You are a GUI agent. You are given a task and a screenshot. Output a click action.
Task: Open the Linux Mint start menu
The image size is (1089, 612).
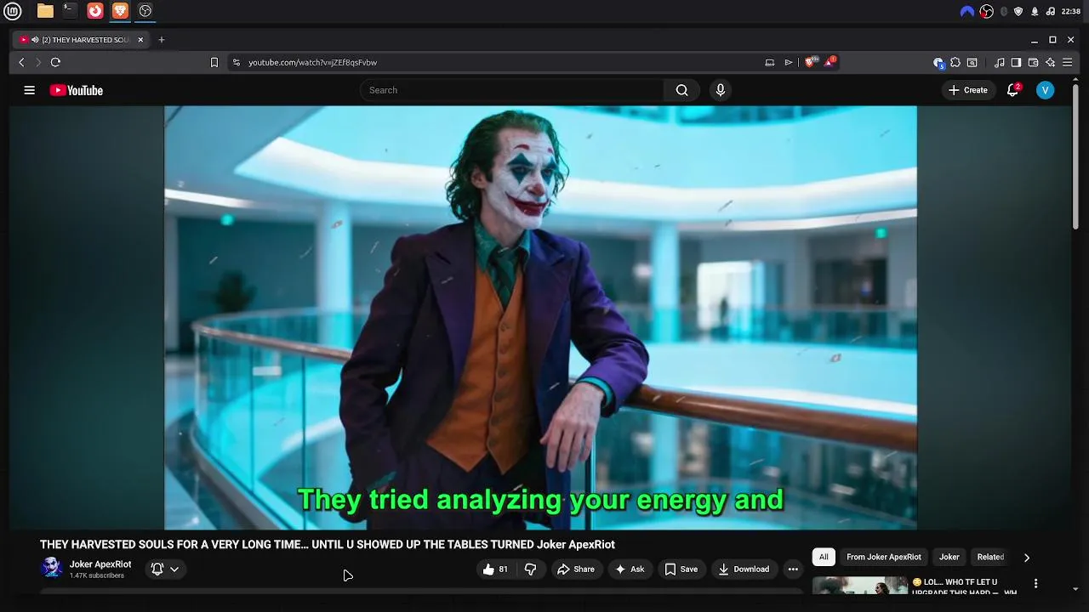coord(13,11)
